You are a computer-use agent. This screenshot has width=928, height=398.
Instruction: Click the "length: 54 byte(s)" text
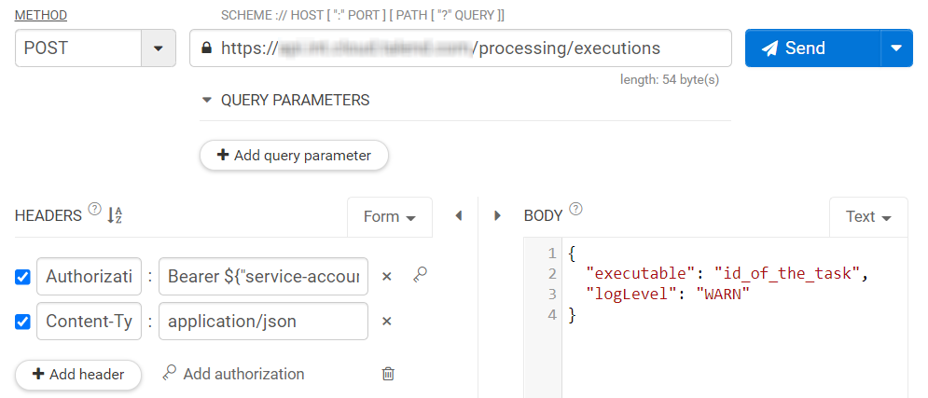(x=670, y=79)
